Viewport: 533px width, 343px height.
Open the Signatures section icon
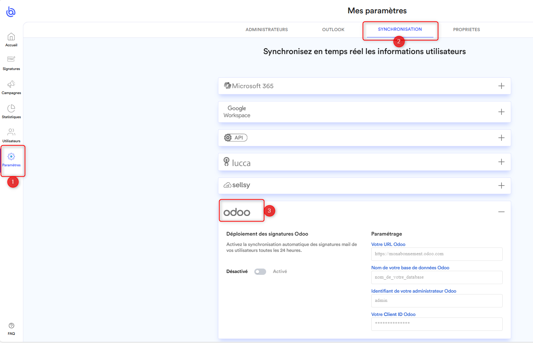(x=11, y=59)
